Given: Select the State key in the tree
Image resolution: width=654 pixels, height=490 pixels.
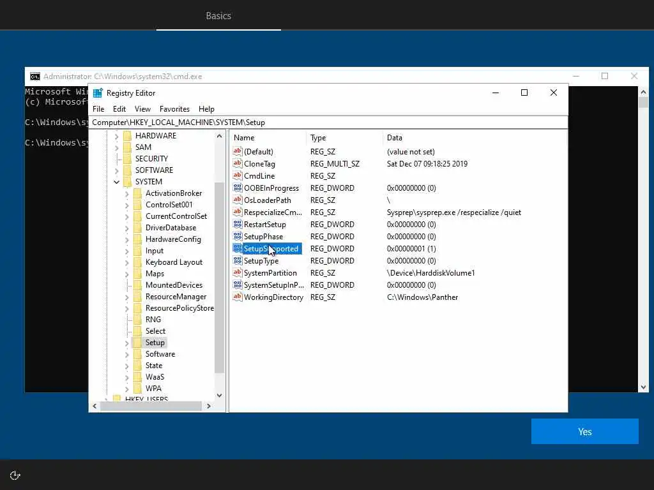Looking at the screenshot, I should pos(154,366).
